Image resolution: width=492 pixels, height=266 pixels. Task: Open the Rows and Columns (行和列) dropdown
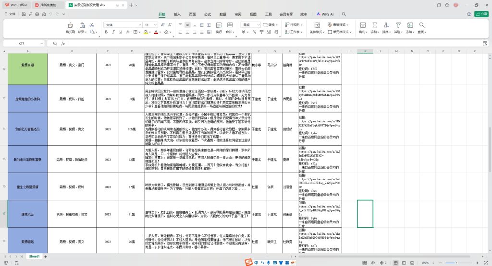coord(294,25)
